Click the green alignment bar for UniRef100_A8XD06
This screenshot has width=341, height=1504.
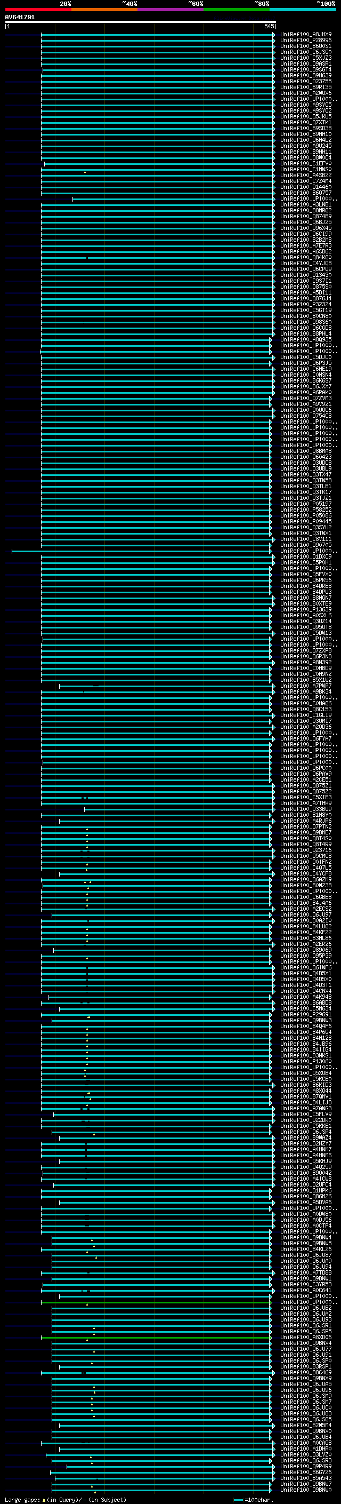156,1337
